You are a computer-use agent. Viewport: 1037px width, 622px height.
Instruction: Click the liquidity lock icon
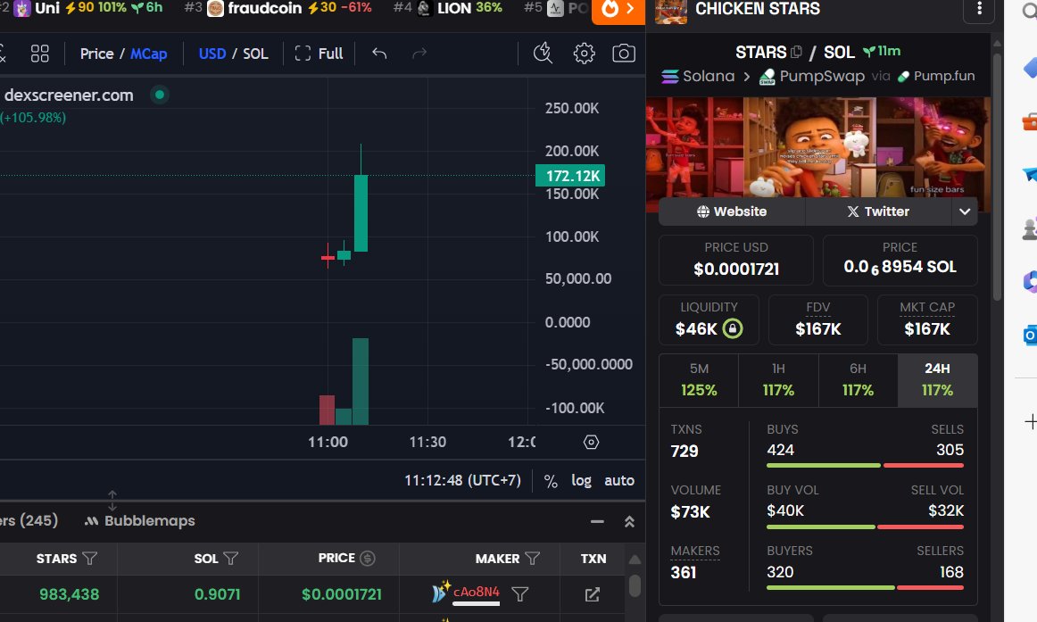[732, 328]
